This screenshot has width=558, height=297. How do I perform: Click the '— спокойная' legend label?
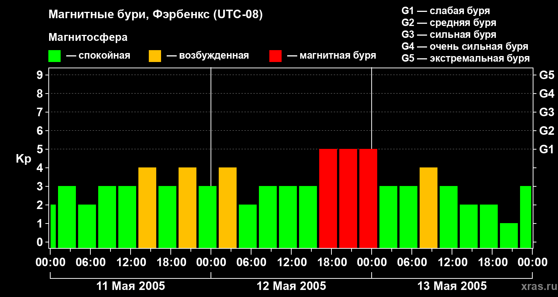point(98,56)
